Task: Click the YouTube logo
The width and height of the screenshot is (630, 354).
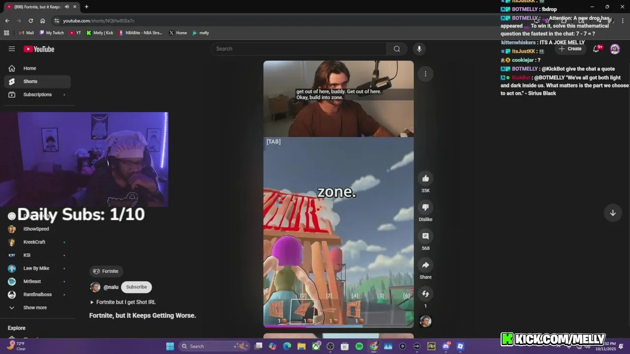Action: [x=39, y=49]
